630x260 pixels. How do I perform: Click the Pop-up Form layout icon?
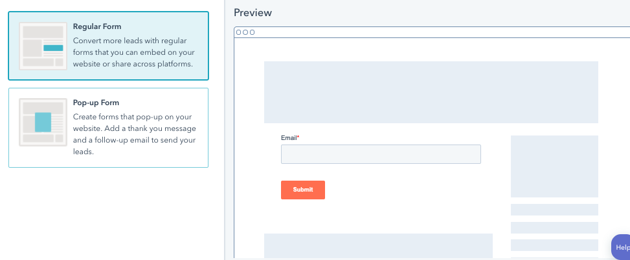43,123
